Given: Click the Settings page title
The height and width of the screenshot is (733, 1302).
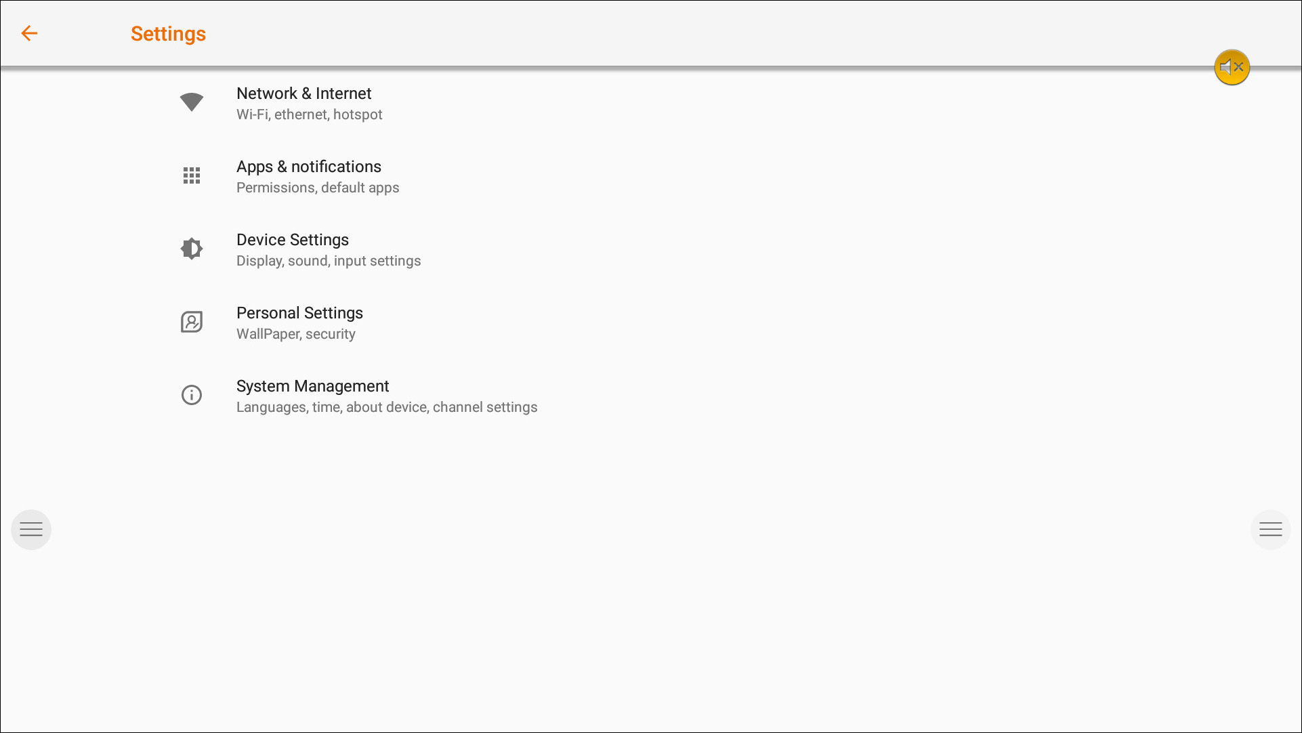Looking at the screenshot, I should 168,34.
